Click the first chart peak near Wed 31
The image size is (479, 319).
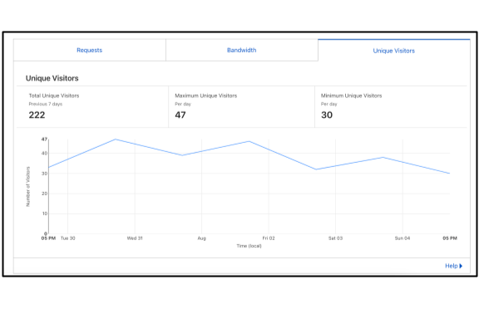coord(116,140)
